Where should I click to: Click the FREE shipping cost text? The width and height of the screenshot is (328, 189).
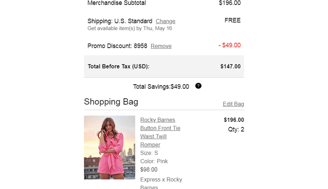232,21
